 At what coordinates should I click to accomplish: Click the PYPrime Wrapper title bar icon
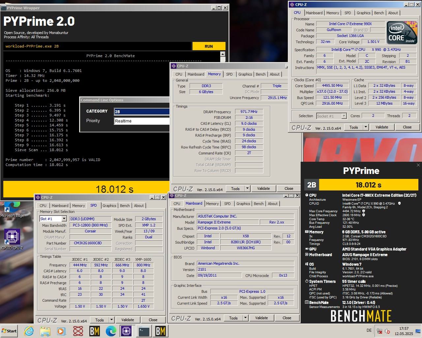(4, 8)
